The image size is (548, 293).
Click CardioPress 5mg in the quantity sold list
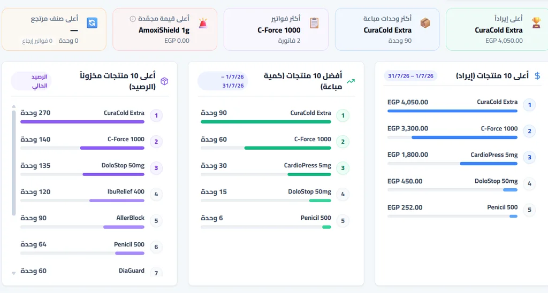pyautogui.click(x=308, y=165)
